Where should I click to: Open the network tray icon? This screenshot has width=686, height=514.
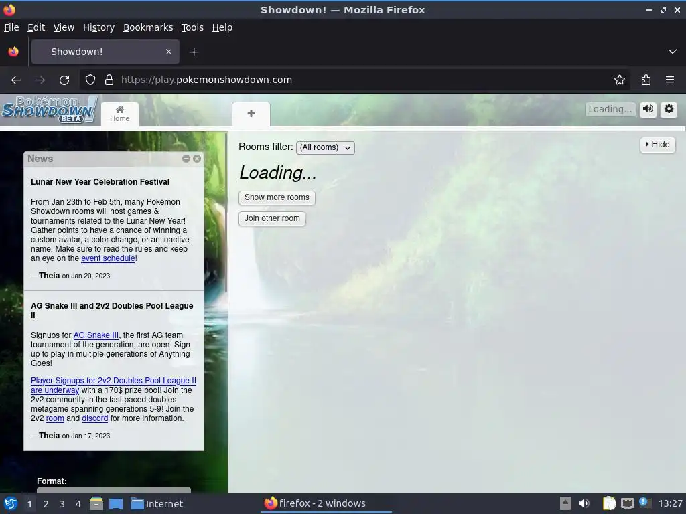coord(627,503)
